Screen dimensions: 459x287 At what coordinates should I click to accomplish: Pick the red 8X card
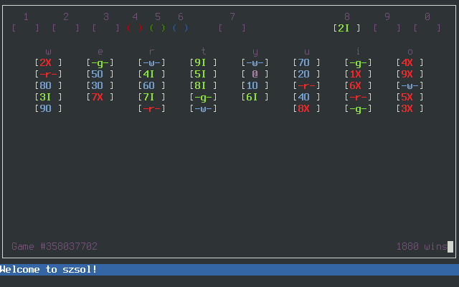(x=307, y=108)
